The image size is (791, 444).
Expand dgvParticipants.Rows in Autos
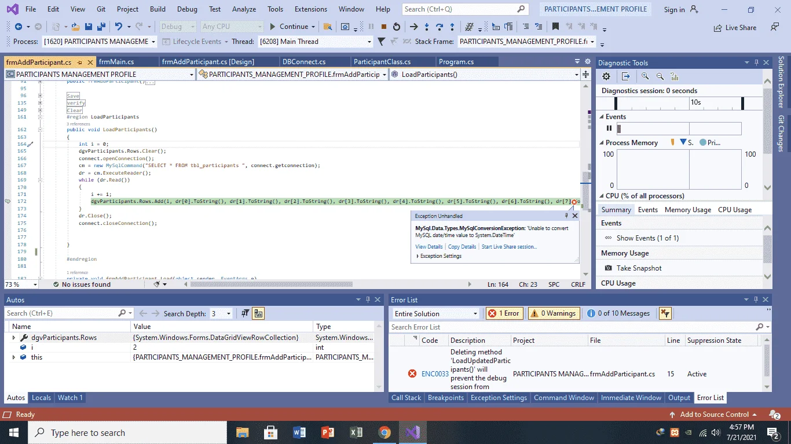(14, 338)
